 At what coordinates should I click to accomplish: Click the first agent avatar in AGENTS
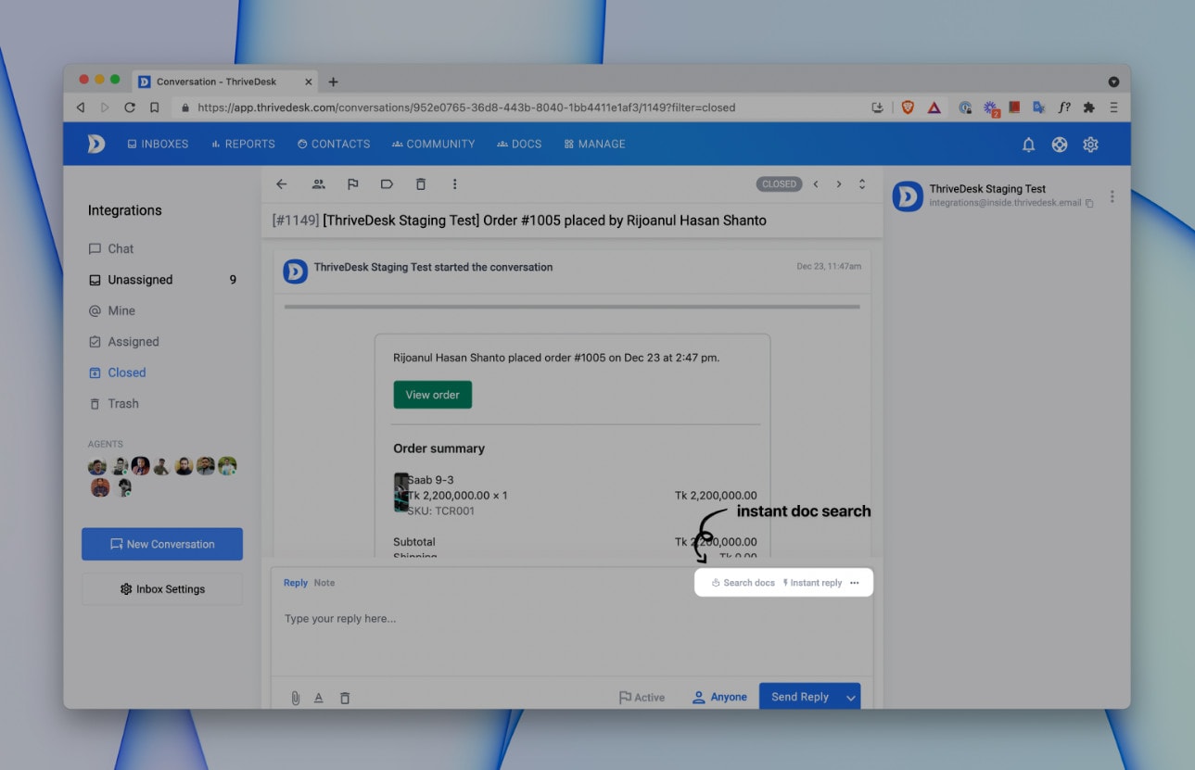coord(97,466)
